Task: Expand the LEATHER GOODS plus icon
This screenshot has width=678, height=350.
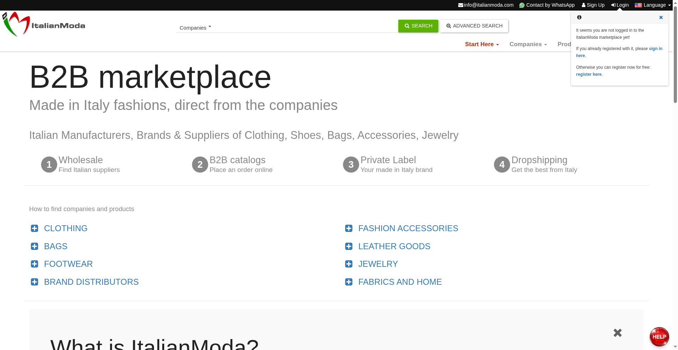Action: pos(349,246)
